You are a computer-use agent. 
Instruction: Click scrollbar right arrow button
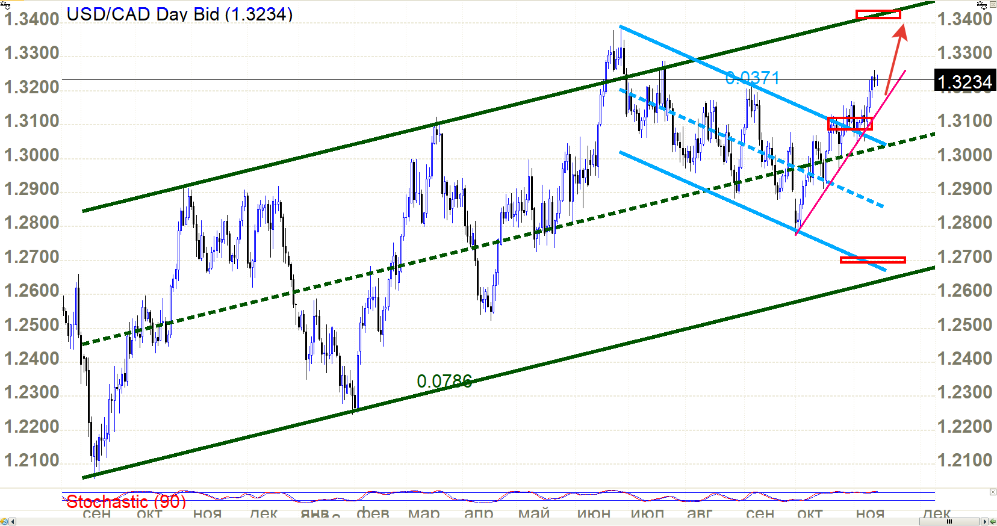tap(984, 521)
